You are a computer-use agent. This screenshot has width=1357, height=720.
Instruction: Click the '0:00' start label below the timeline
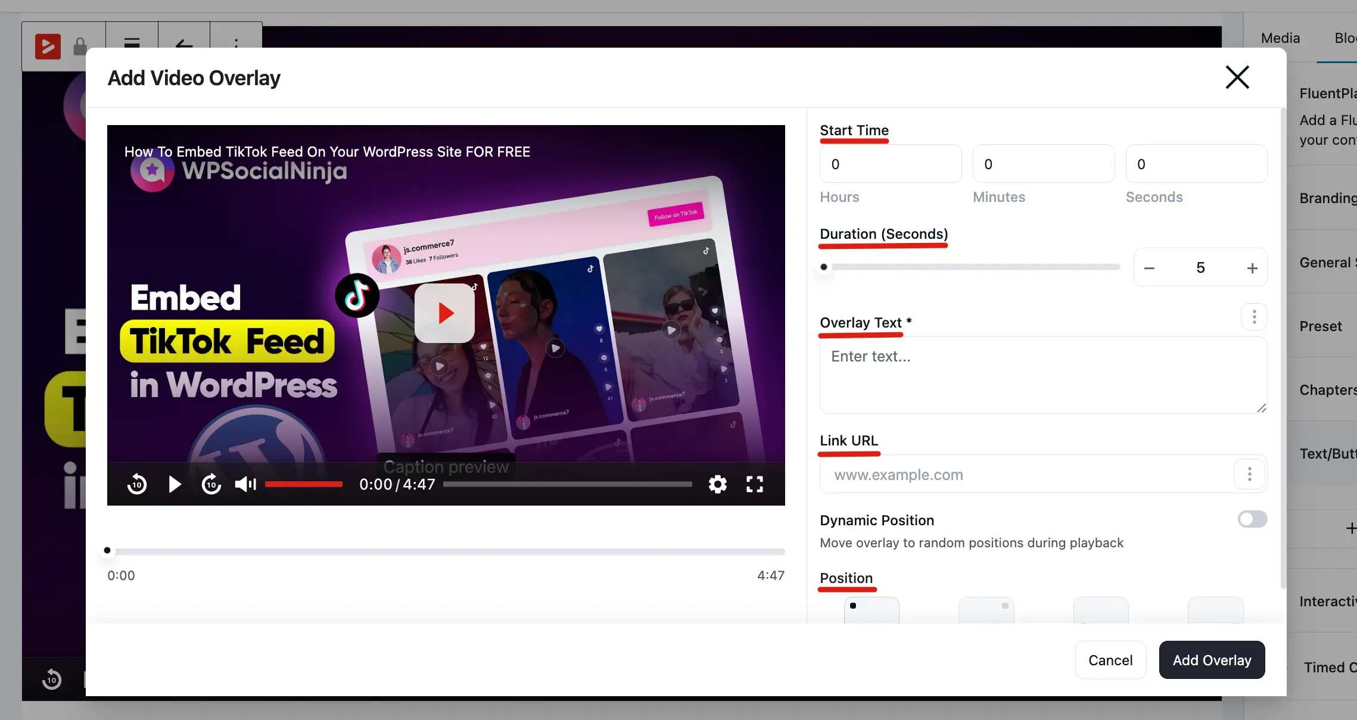(x=121, y=575)
